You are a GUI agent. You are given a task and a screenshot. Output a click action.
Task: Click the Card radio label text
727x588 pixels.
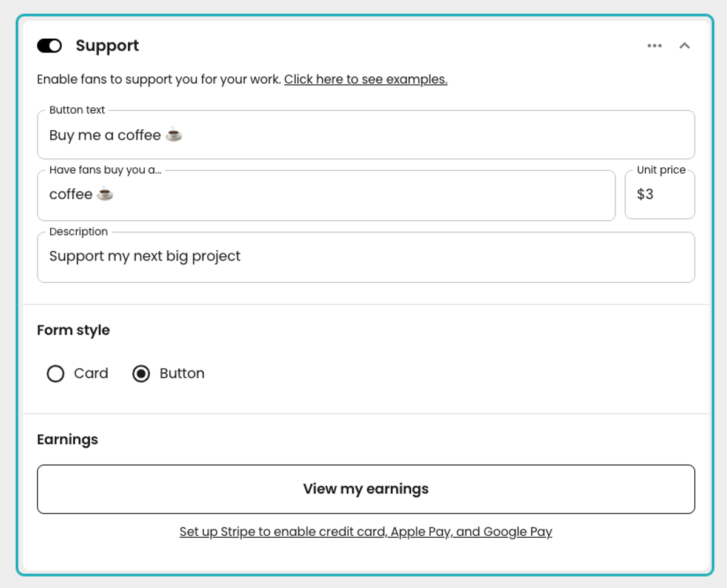(91, 374)
